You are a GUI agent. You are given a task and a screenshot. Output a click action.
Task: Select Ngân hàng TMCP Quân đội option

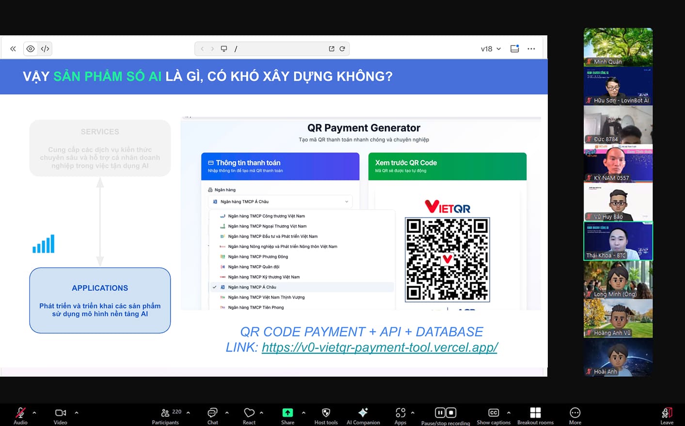coord(254,267)
